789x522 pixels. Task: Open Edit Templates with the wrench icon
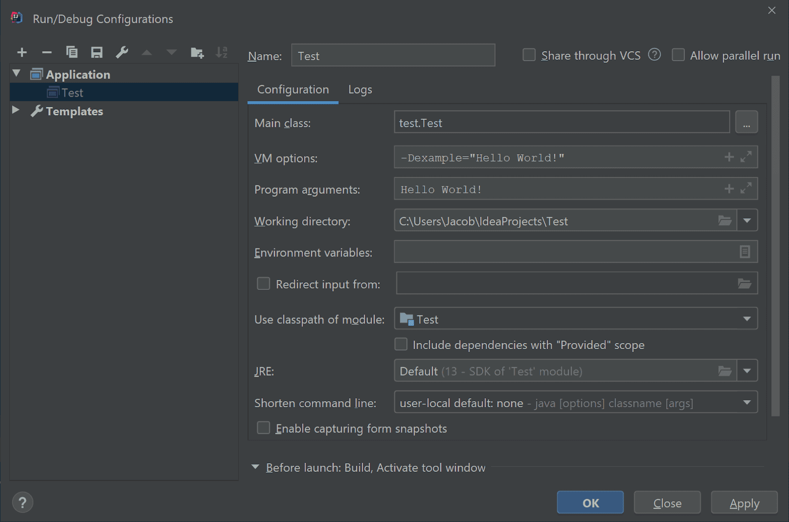click(122, 52)
